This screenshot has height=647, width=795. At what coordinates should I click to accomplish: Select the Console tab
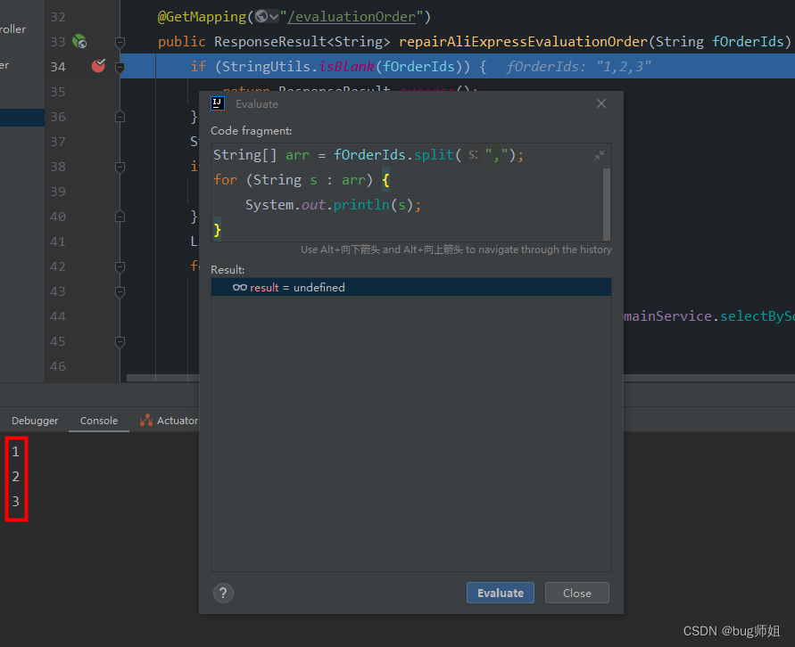(98, 420)
